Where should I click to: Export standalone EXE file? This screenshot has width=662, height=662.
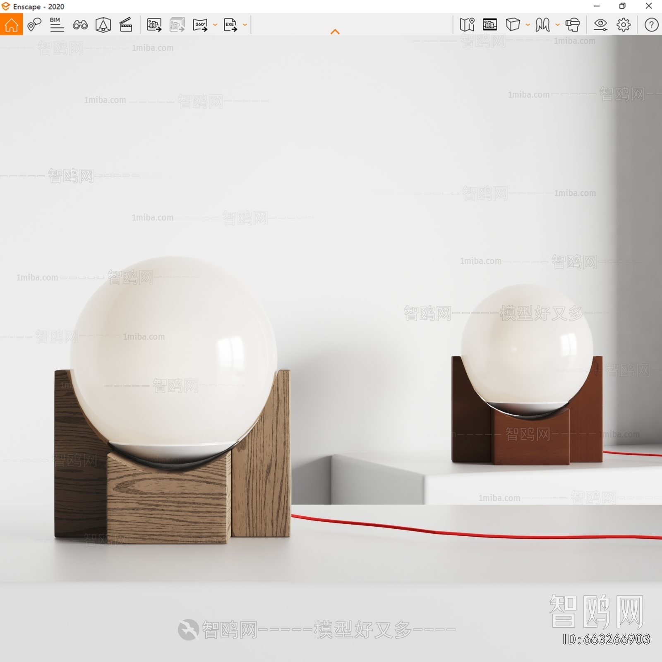pos(230,25)
